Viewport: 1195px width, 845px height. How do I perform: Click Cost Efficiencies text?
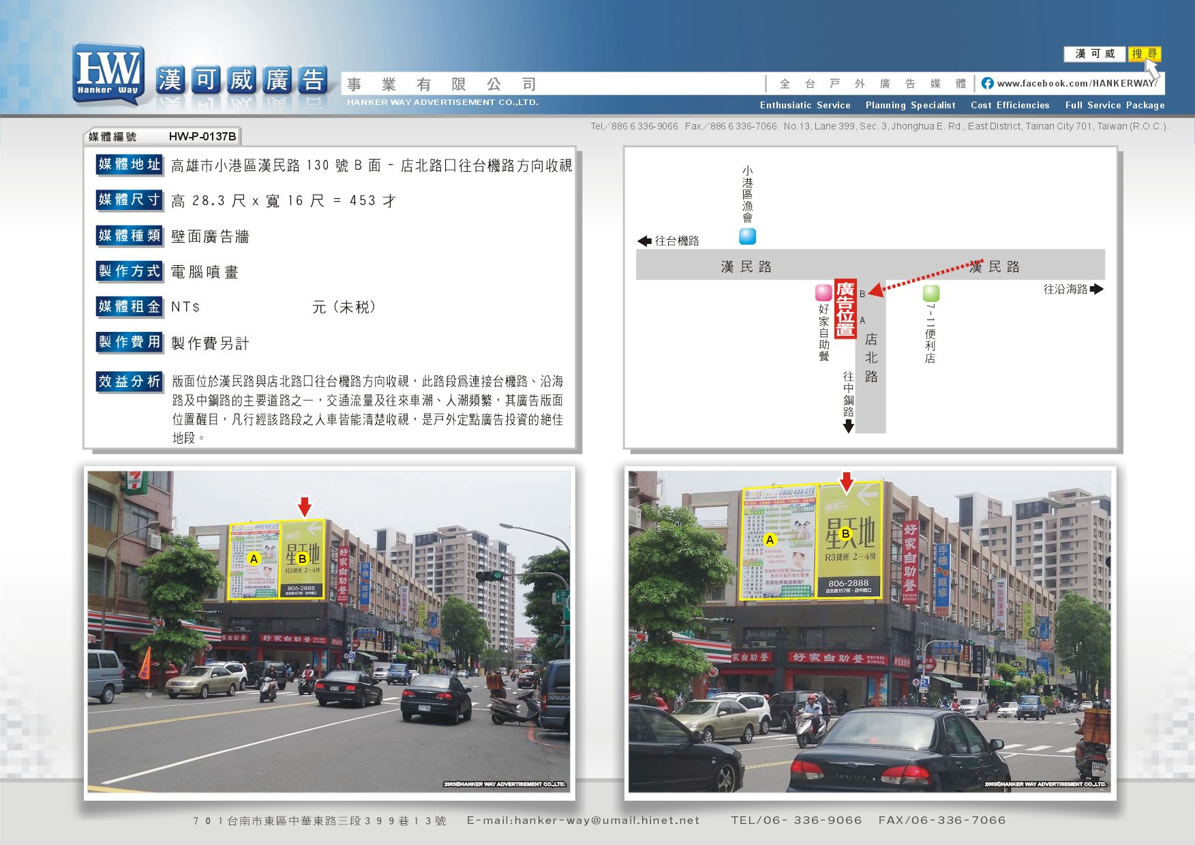pos(1010,105)
